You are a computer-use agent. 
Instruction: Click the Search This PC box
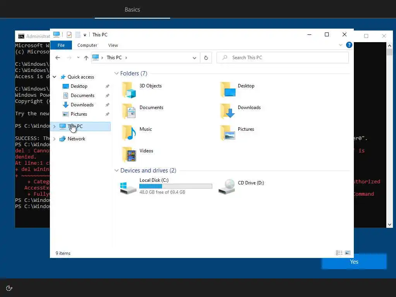(x=283, y=58)
